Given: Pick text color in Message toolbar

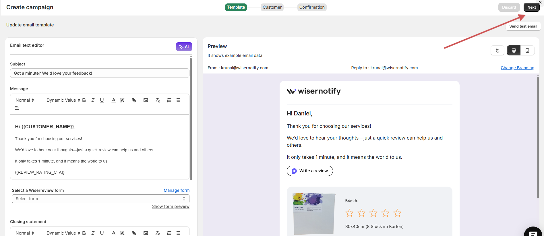Looking at the screenshot, I should click(x=114, y=100).
